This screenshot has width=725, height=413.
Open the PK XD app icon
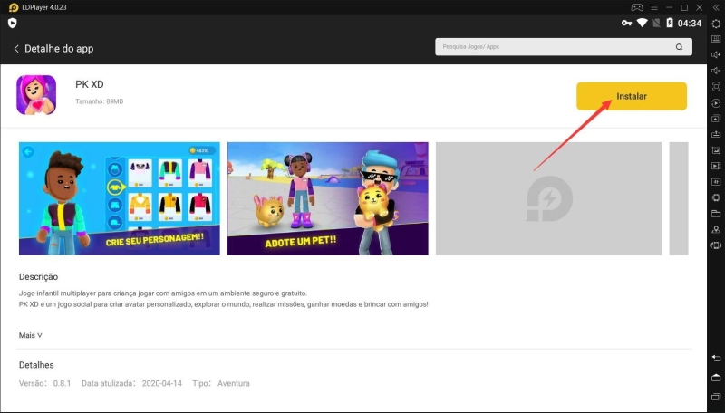(x=36, y=95)
